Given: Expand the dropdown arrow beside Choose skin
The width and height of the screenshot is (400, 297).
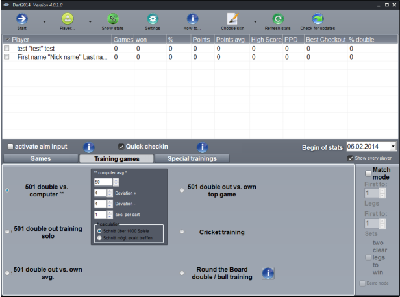Looking at the screenshot, I should [255, 21].
